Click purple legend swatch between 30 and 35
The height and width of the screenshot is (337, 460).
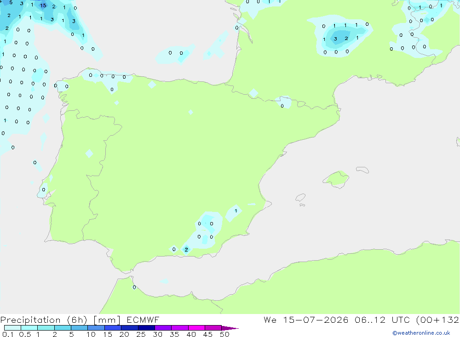click(163, 328)
